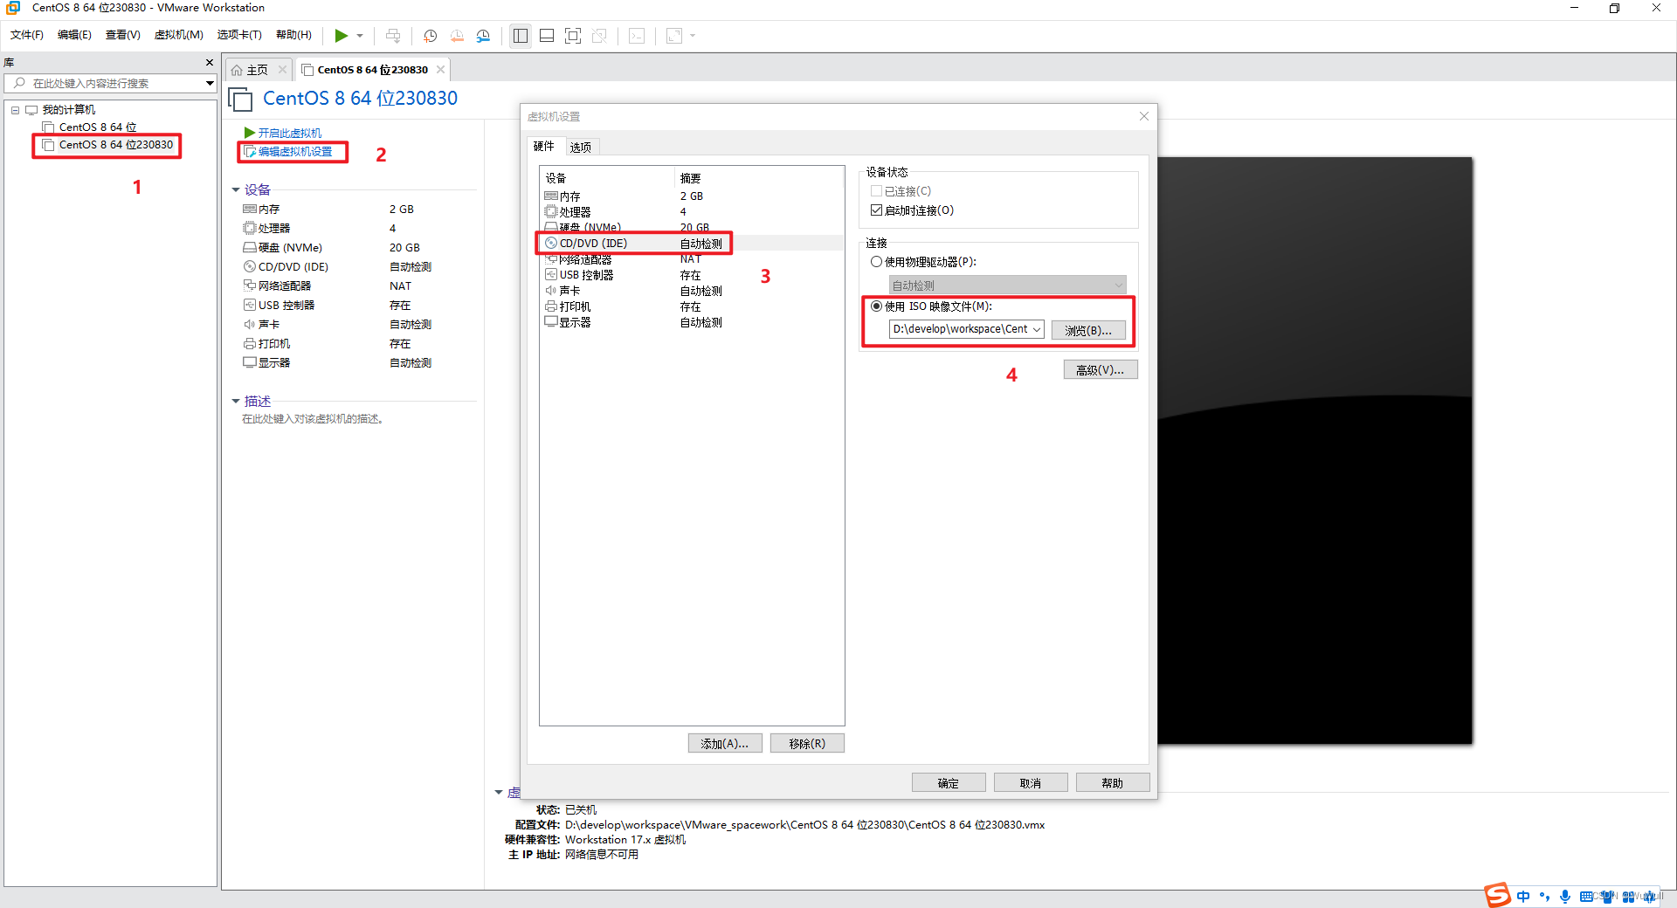Click 确定 to confirm settings
The image size is (1677, 908).
click(949, 782)
